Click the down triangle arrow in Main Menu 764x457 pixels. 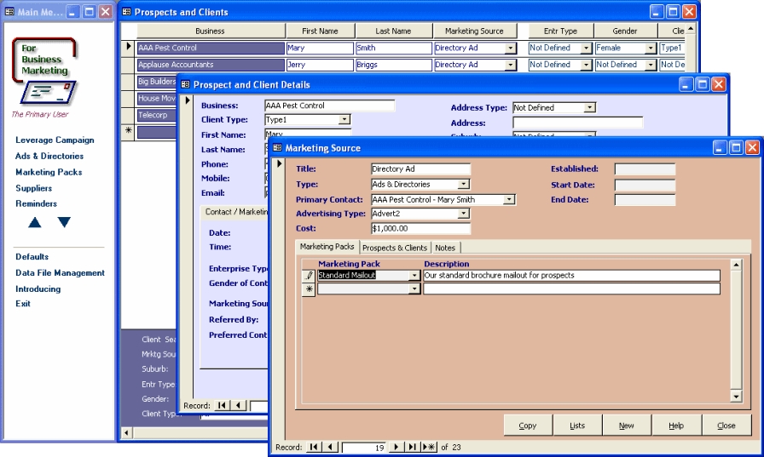coord(64,223)
